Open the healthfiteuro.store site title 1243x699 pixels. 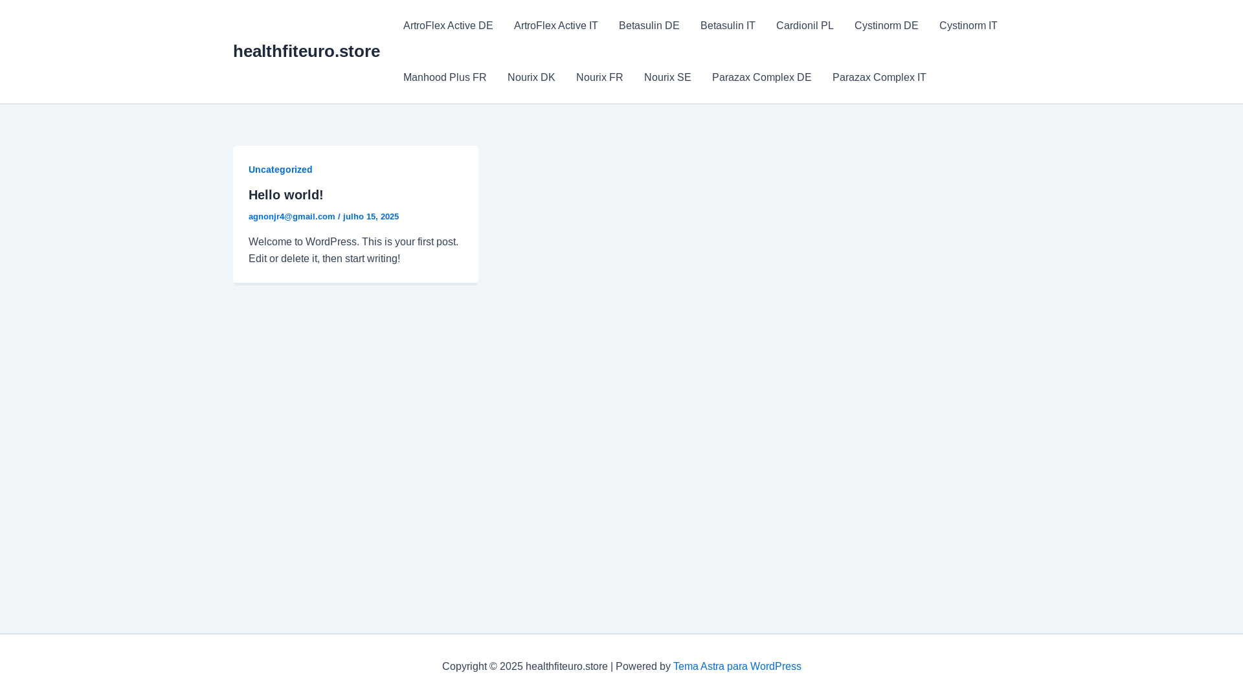(x=306, y=51)
